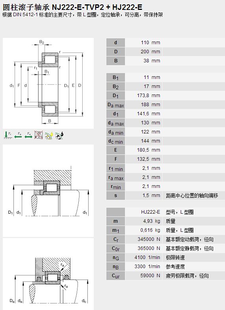Select the limiting speed 4100 1/min
This screenshot has height=310, width=225.
click(147, 257)
